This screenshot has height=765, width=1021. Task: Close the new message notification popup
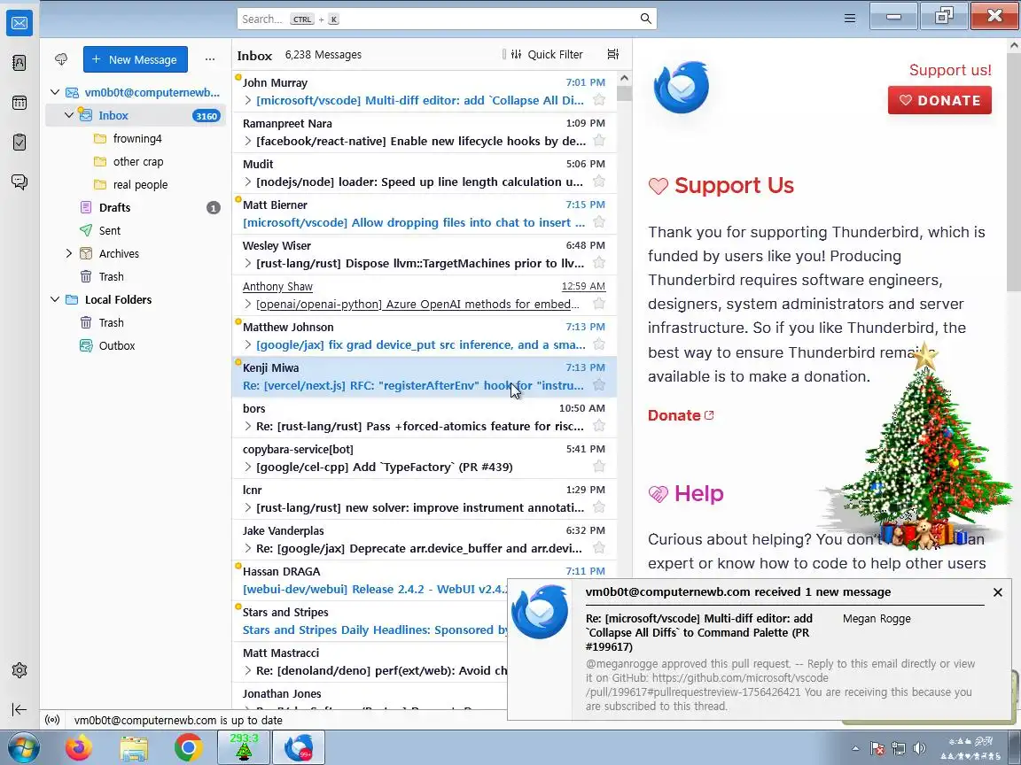coord(998,592)
